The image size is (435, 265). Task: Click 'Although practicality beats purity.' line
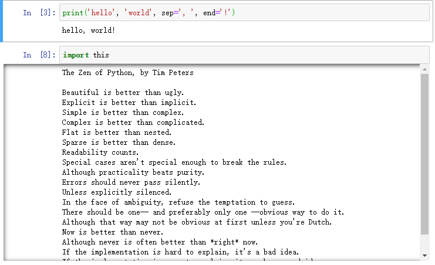tap(133, 172)
